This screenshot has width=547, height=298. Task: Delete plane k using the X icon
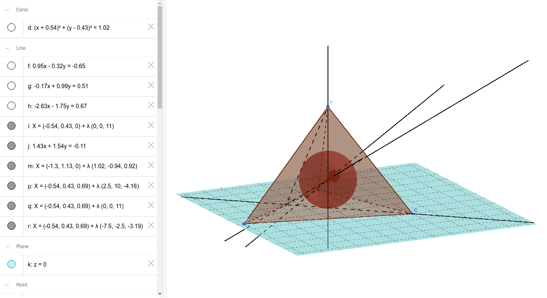tap(151, 263)
